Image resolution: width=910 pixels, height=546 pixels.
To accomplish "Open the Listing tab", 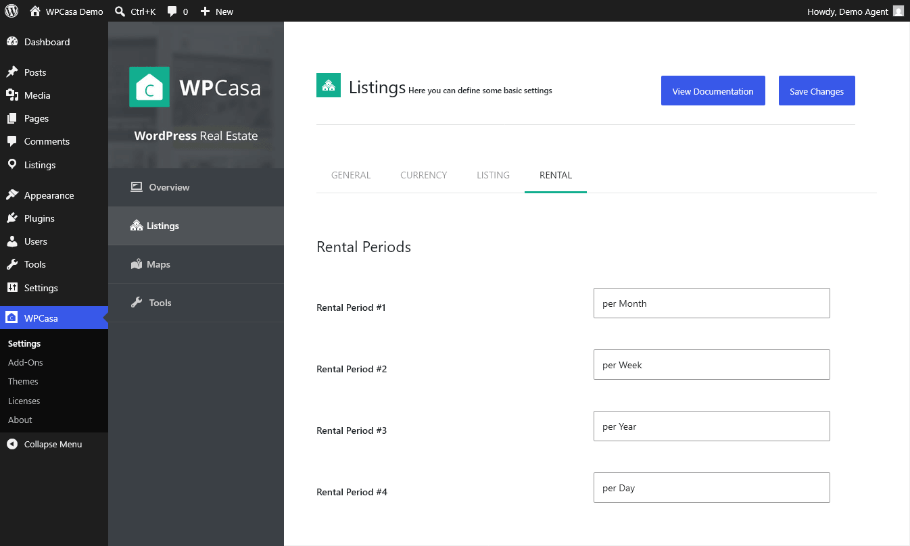I will click(494, 175).
